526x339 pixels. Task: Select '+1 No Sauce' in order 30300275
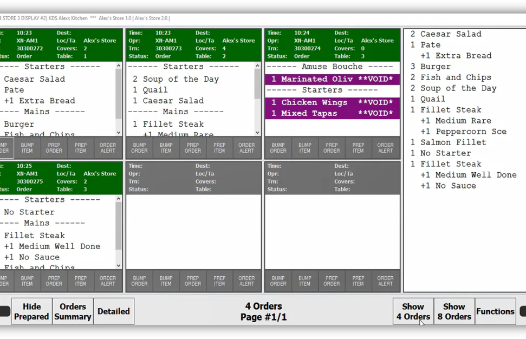coord(32,257)
